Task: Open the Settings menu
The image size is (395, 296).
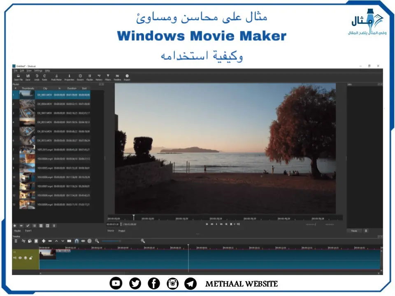Action: (x=38, y=71)
